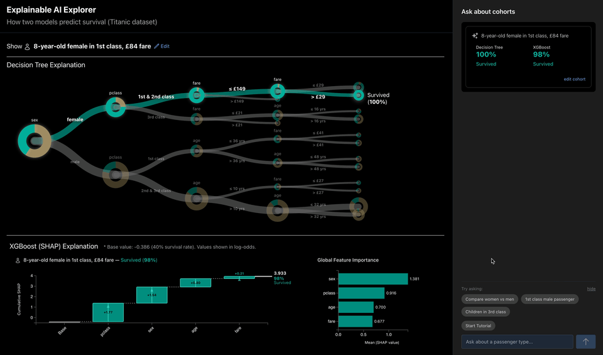Click the pclass SHAP waterfall bar
603x355 pixels.
pyautogui.click(x=108, y=312)
